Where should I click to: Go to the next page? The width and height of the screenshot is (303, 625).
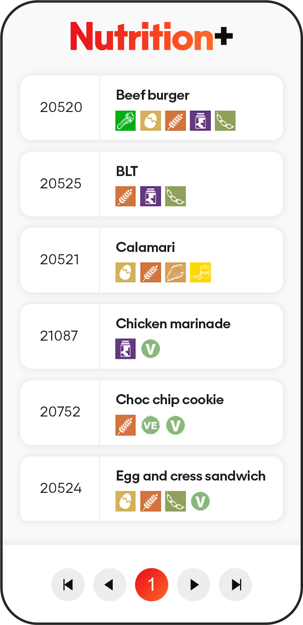[x=193, y=584]
